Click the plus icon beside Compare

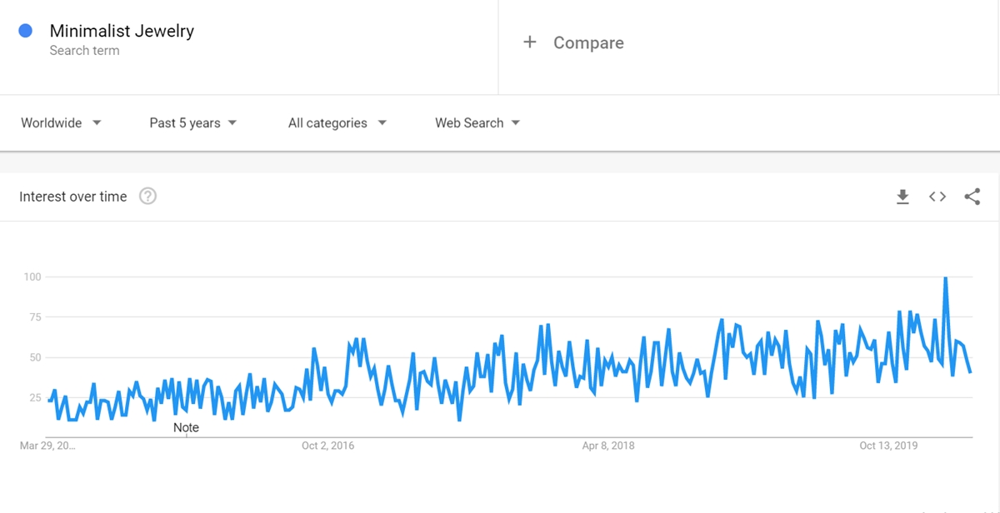530,42
